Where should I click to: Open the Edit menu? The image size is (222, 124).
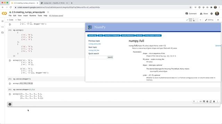(15, 15)
